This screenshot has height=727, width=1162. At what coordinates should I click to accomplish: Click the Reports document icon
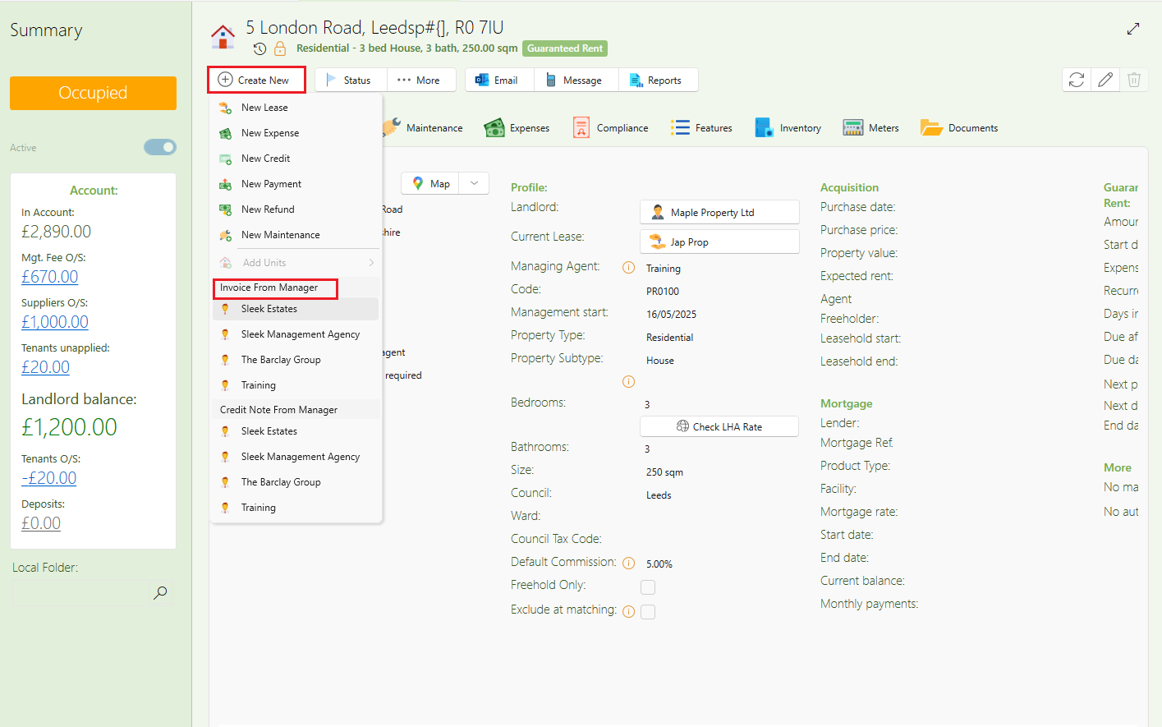636,80
